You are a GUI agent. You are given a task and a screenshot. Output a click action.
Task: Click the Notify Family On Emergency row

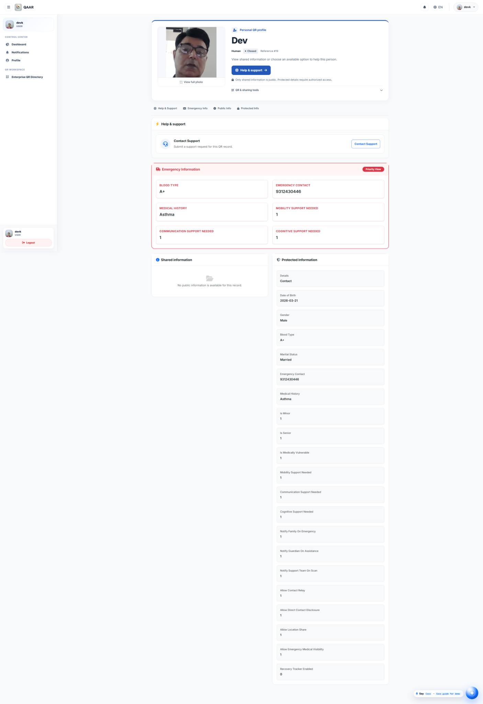(330, 534)
